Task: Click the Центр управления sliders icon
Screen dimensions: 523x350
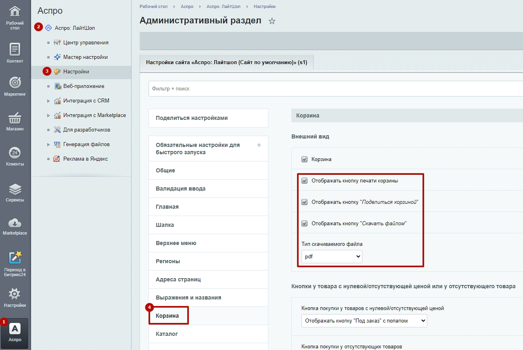Action: (x=57, y=42)
